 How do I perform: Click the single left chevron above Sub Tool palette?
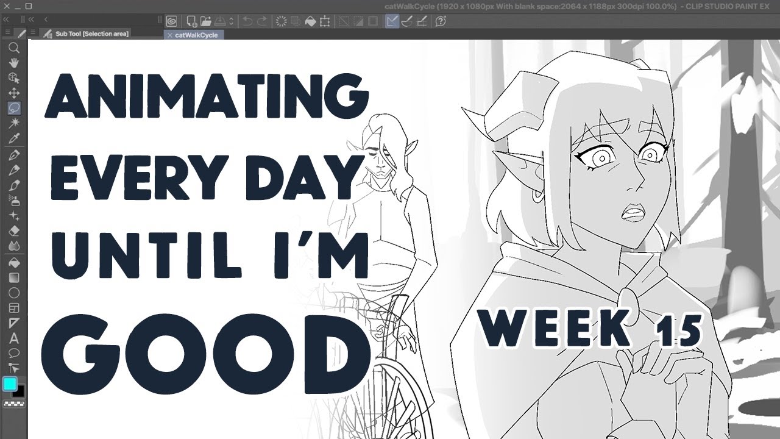(x=46, y=20)
